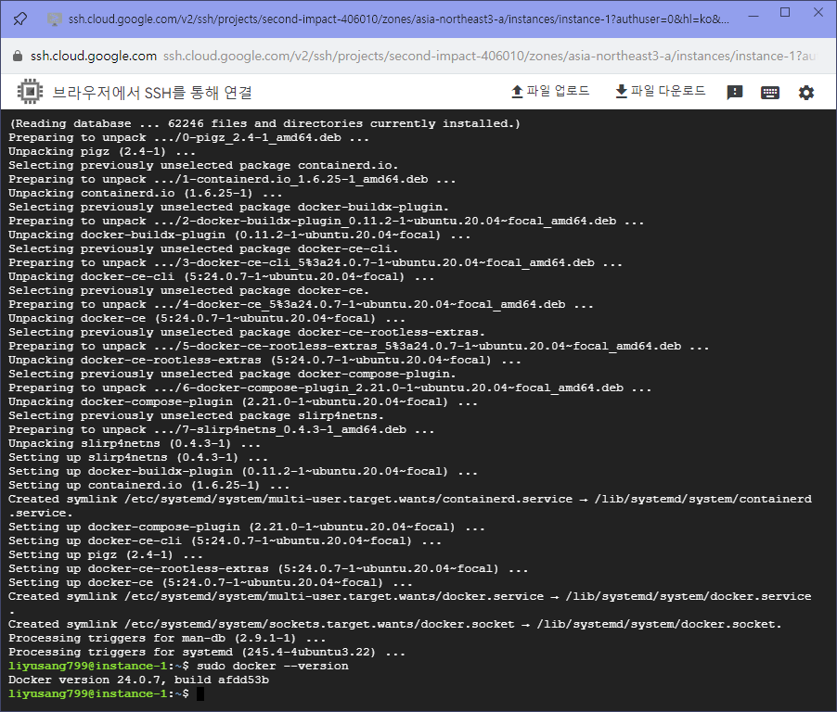Click 'Setting up docker-compose-plugin' line
This screenshot has height=712, width=837.
tap(247, 527)
